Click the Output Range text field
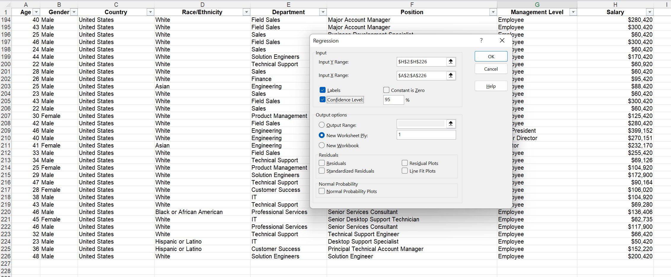 422,124
